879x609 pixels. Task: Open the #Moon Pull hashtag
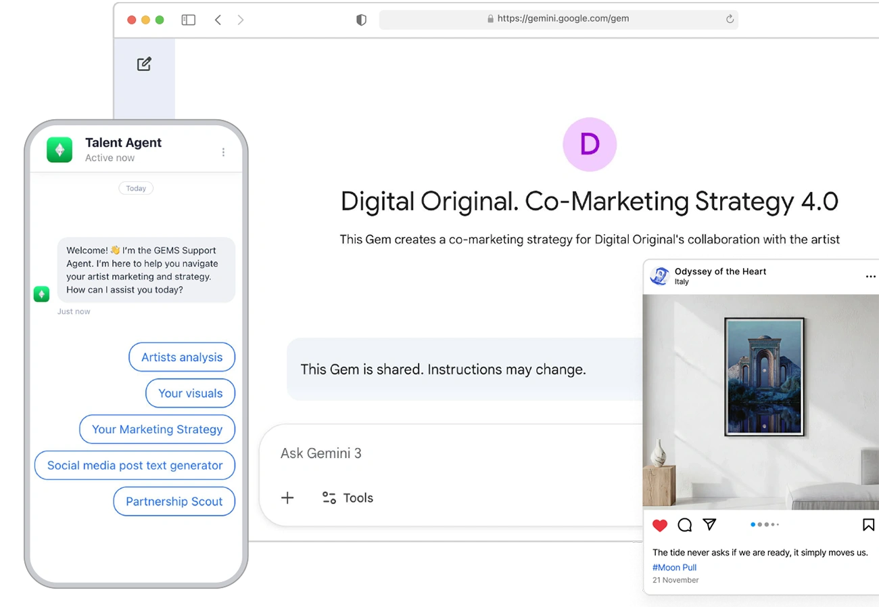674,568
